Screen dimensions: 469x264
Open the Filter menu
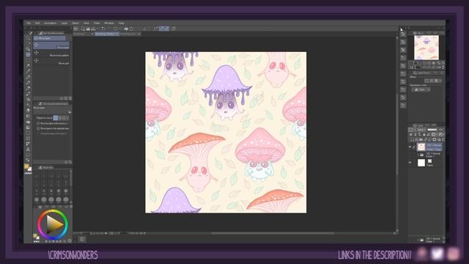point(97,23)
